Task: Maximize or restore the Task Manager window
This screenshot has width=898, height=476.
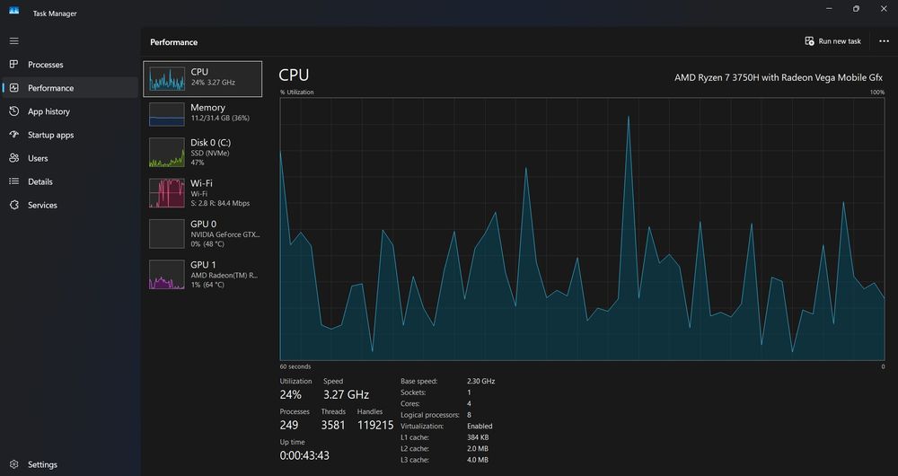Action: [x=856, y=9]
